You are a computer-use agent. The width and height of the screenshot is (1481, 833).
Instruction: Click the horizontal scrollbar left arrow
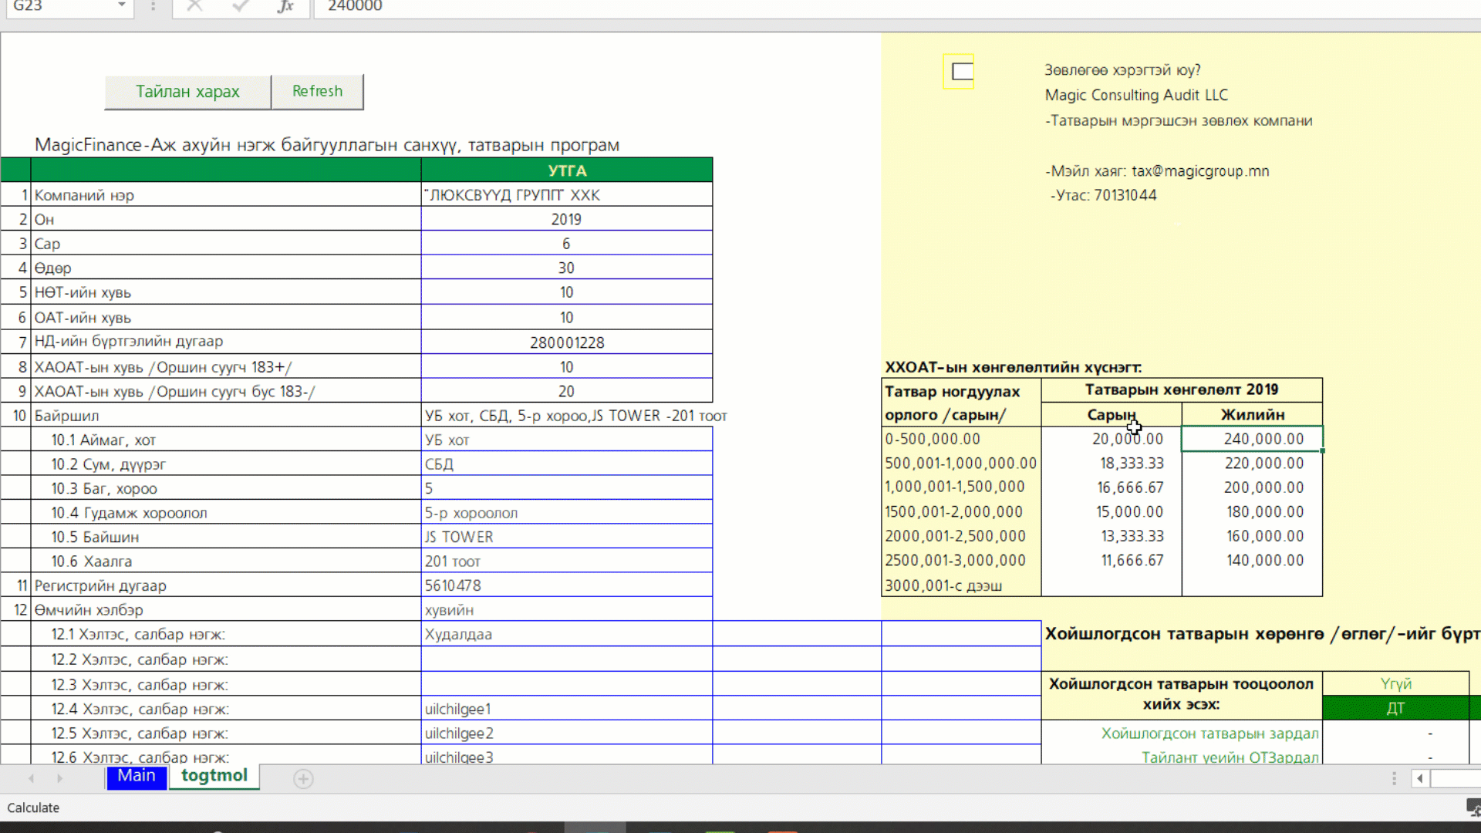point(1419,779)
